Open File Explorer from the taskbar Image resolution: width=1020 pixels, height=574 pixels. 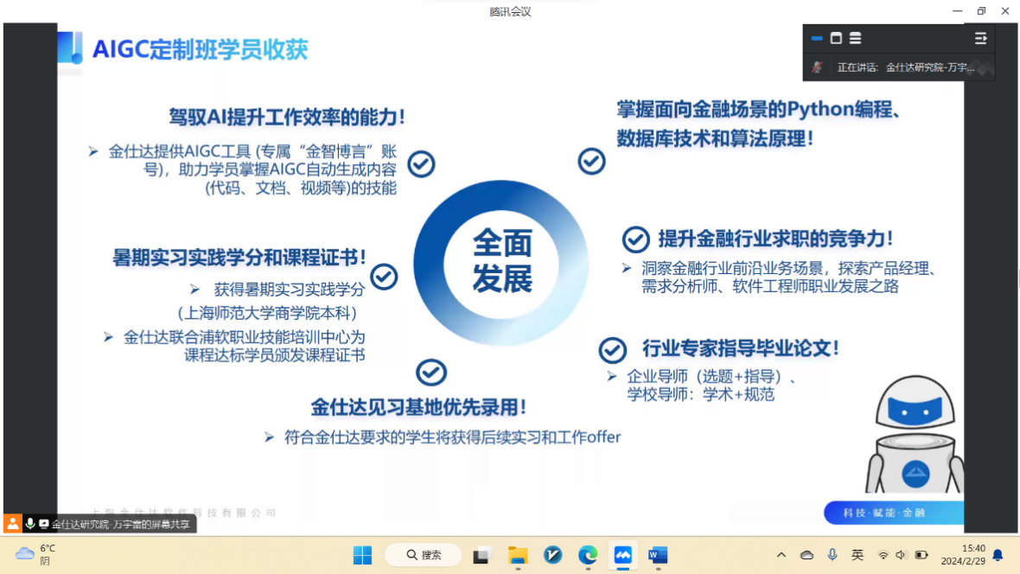pyautogui.click(x=518, y=555)
